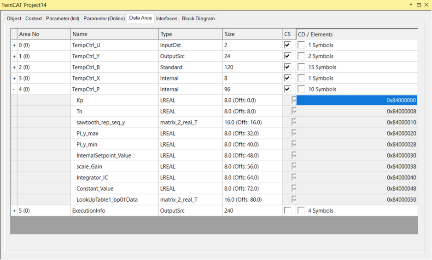Click the CD / Elements column header
This screenshot has width=432, height=260.
coord(357,34)
